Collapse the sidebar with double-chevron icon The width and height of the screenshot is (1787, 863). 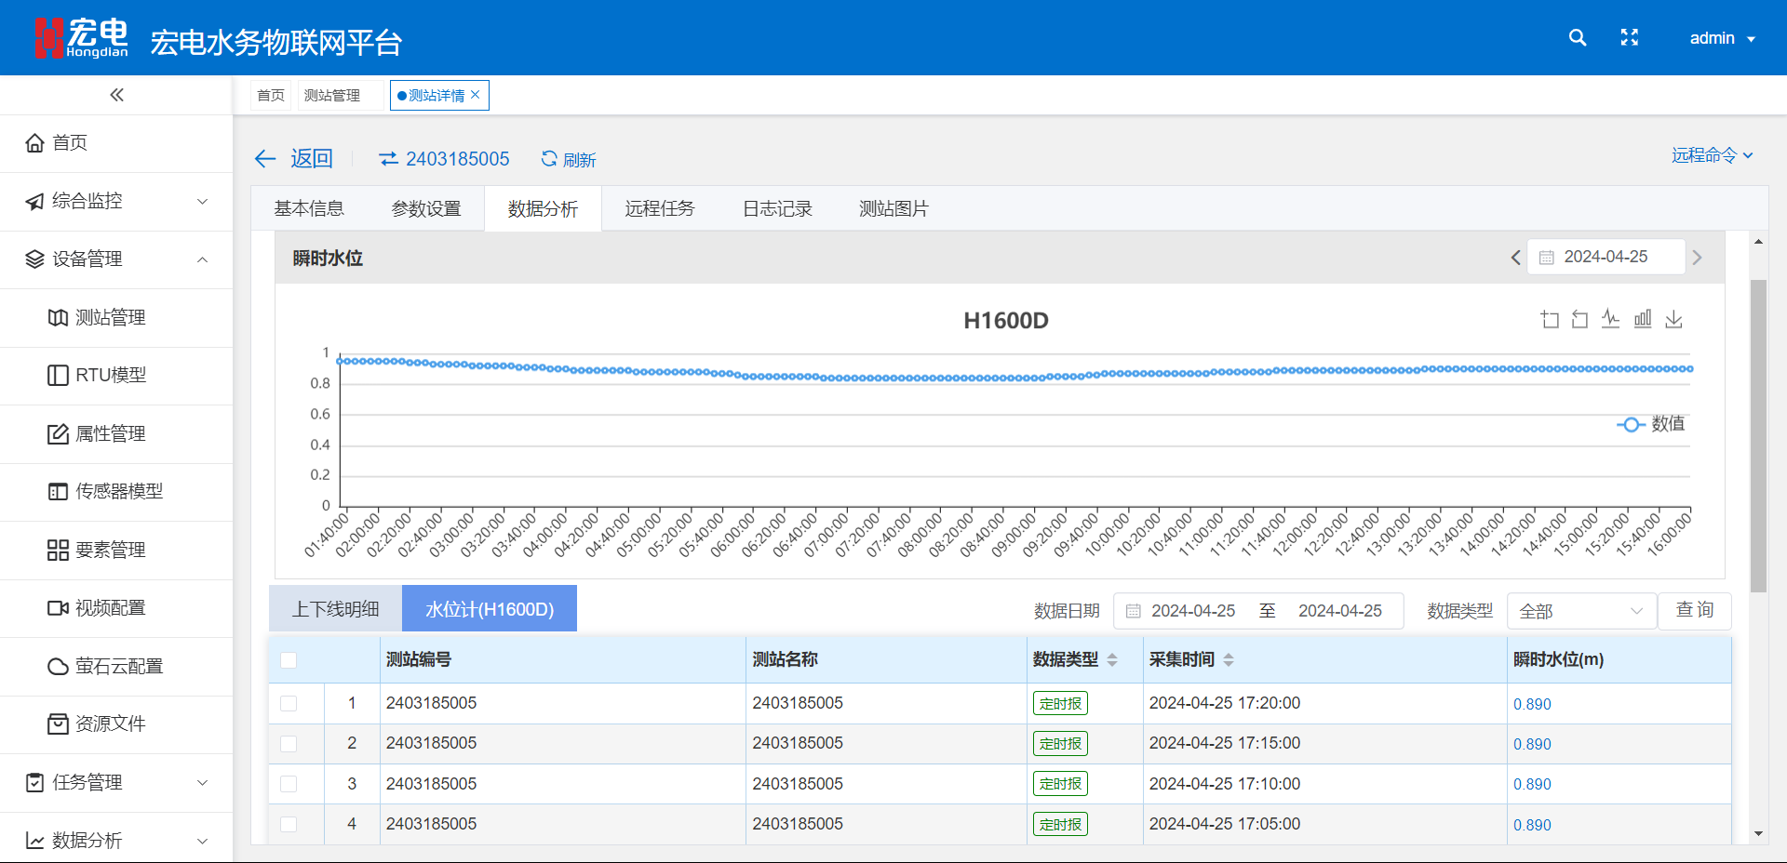(116, 95)
